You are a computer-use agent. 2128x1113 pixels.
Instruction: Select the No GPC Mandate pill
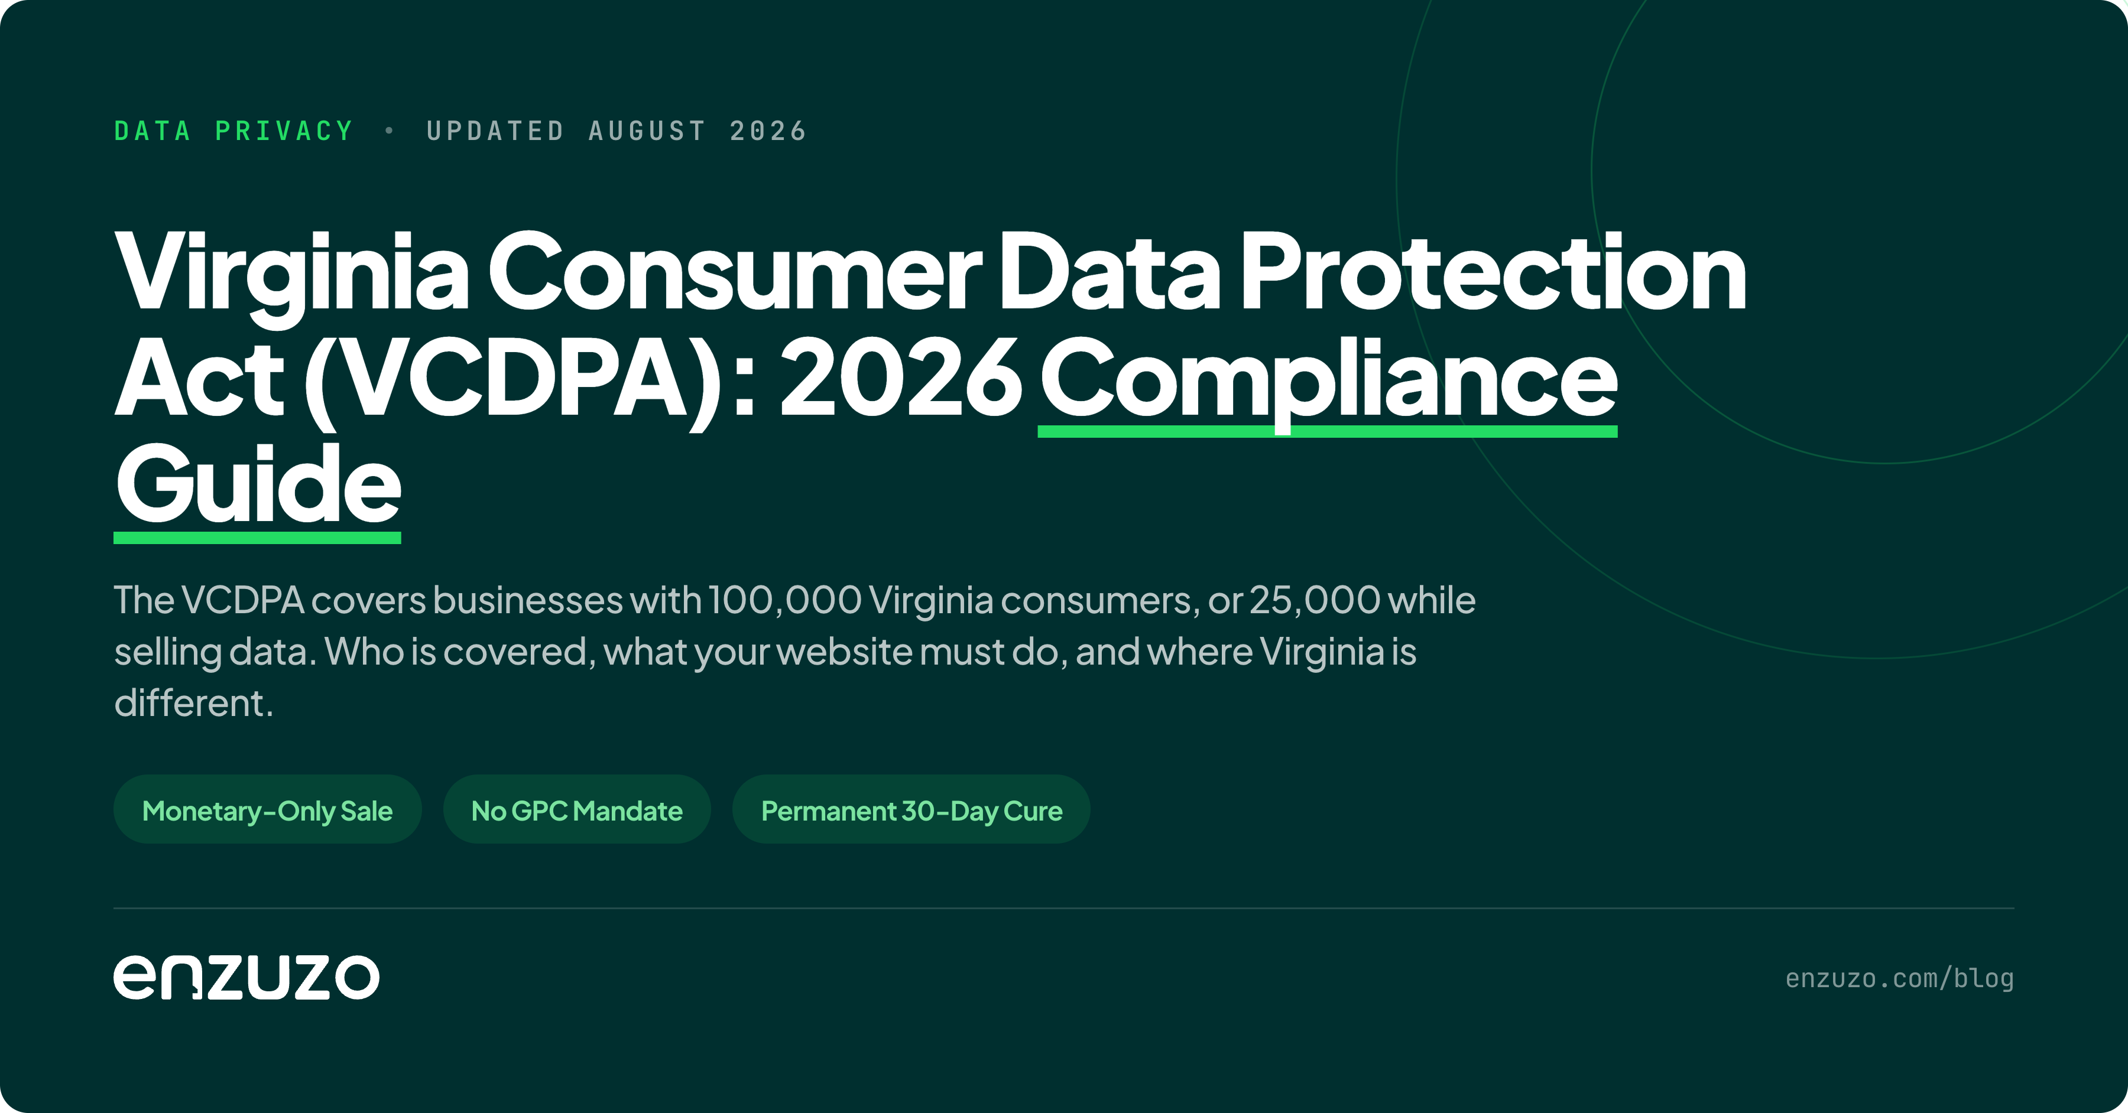click(x=576, y=809)
